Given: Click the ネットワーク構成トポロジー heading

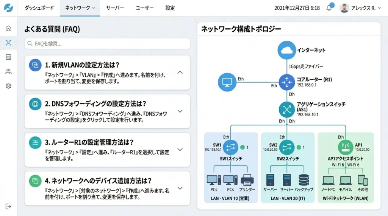Looking at the screenshot, I should coord(241,29).
